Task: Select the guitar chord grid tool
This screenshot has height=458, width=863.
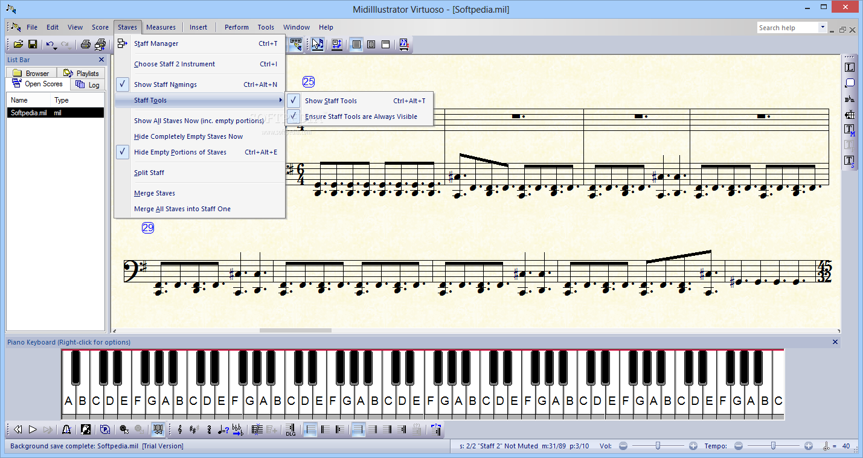Action: coord(850,115)
